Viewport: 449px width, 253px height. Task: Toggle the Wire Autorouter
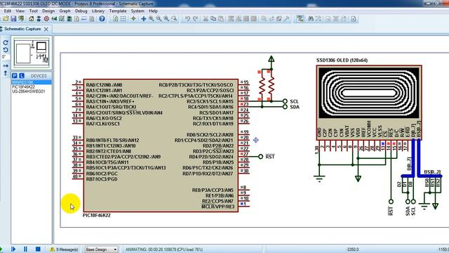tap(300, 19)
